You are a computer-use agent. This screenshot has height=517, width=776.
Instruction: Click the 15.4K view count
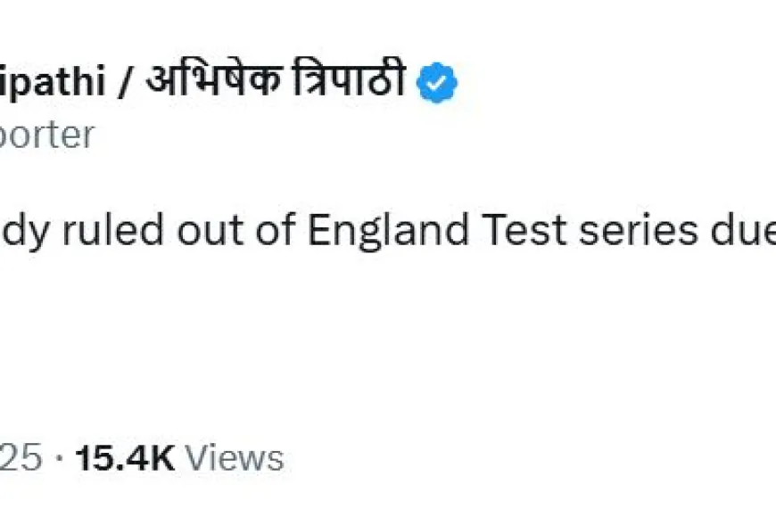tap(125, 457)
